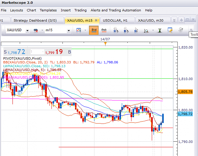Toggle Ask price display
This screenshot has height=156, width=198.
pos(104,30)
